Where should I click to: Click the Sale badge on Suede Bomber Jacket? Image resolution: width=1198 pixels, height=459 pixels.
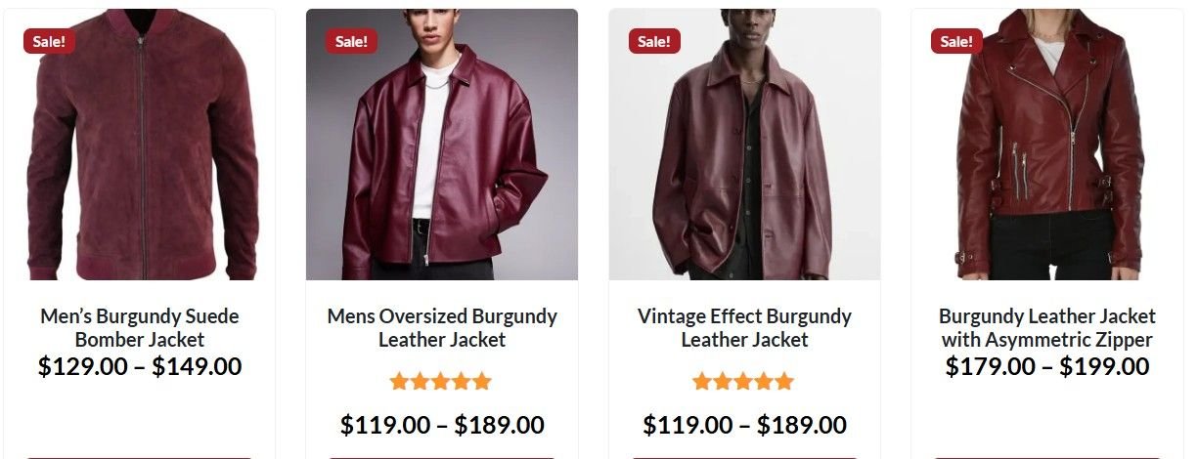tap(49, 41)
